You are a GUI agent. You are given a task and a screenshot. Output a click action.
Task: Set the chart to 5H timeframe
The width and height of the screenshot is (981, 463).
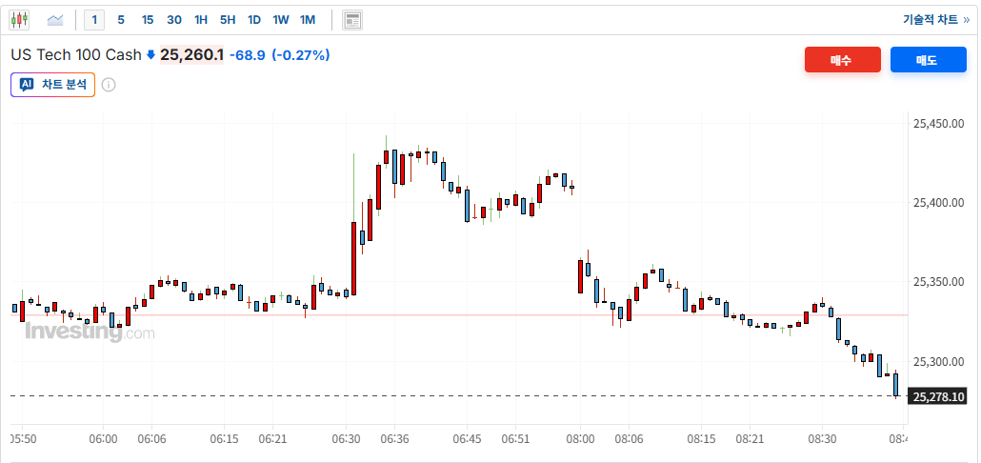tap(228, 19)
